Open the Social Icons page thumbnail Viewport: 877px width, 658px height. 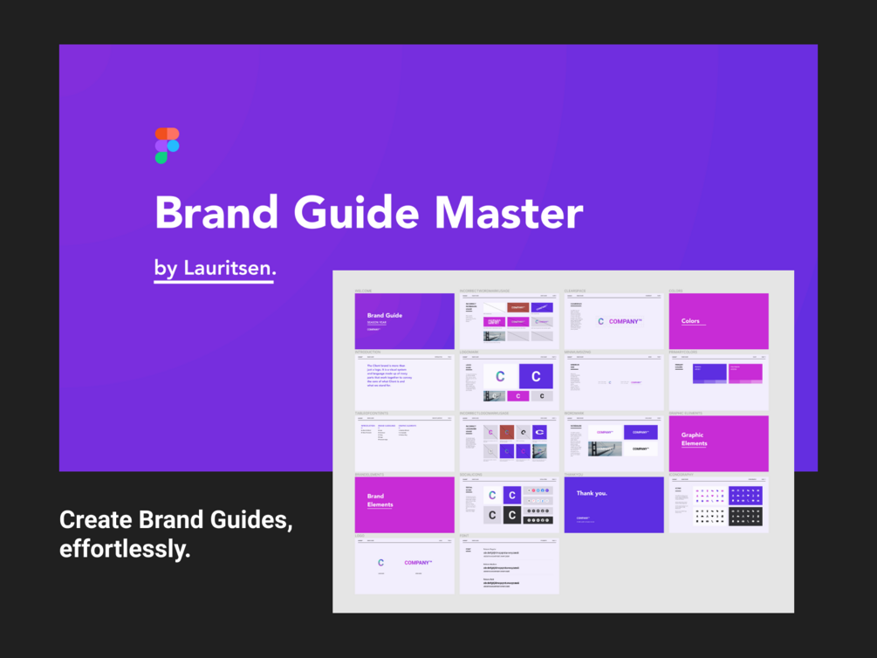509,504
